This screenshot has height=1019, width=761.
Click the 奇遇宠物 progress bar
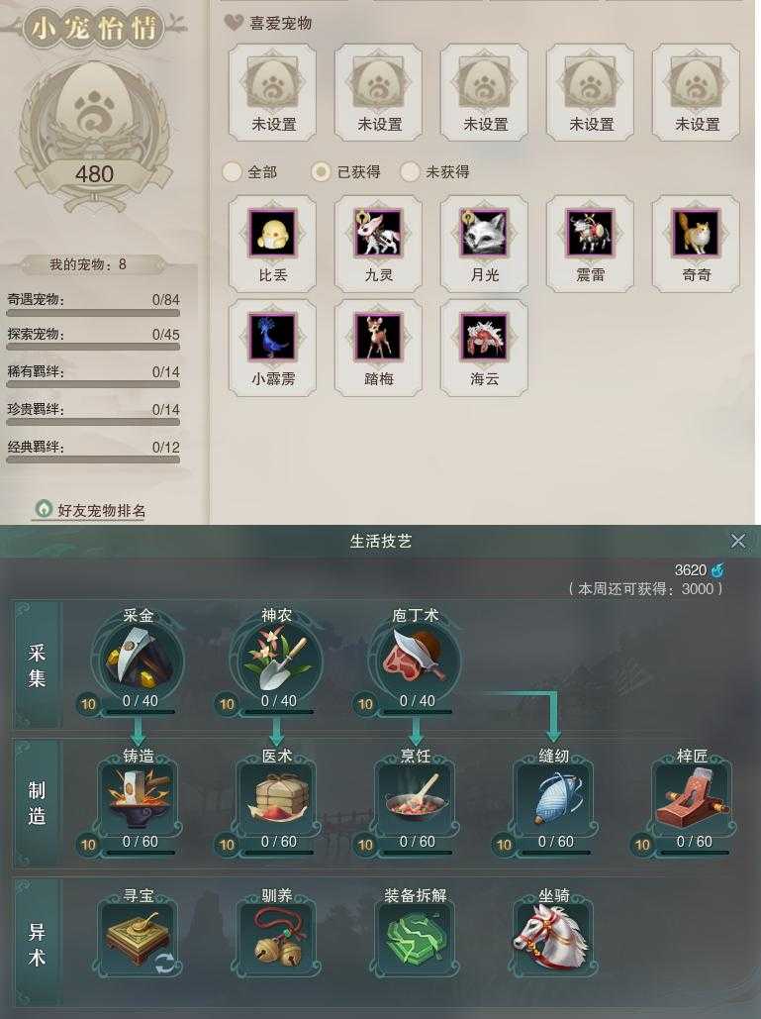coord(93,313)
